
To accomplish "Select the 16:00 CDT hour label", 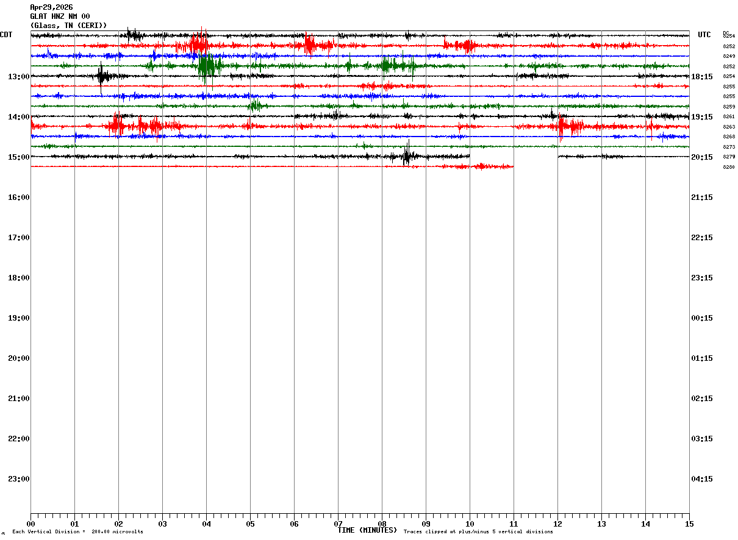I will tap(19, 197).
